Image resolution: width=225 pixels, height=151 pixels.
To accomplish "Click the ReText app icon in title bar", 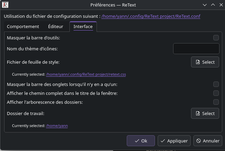I will (5, 5).
